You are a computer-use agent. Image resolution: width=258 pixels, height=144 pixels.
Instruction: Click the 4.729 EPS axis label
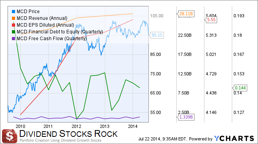click(211, 74)
